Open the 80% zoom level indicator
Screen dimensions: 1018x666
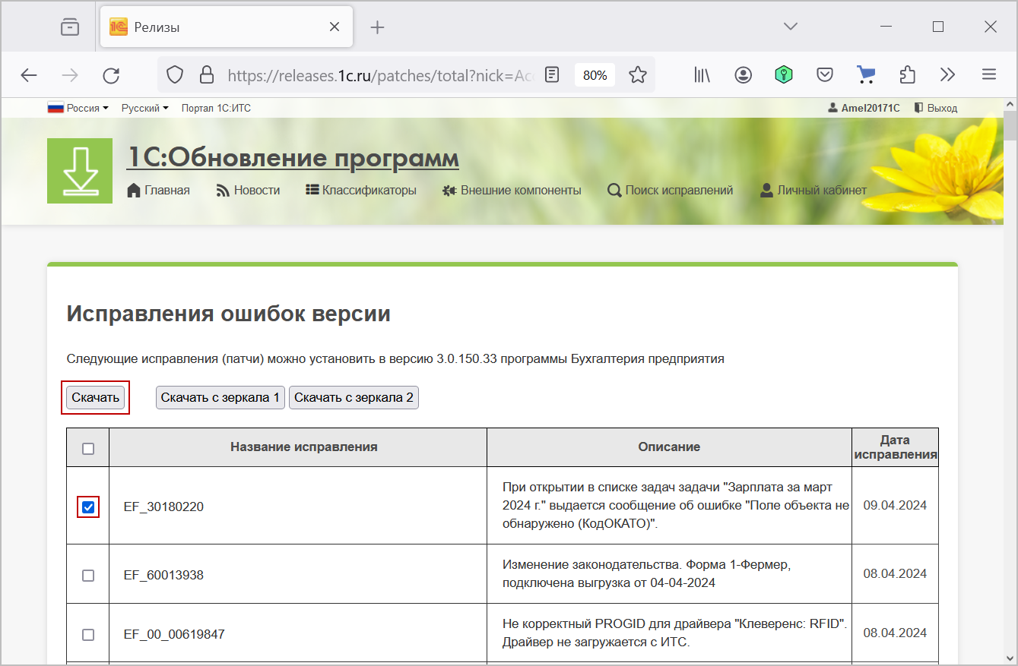[x=595, y=74]
